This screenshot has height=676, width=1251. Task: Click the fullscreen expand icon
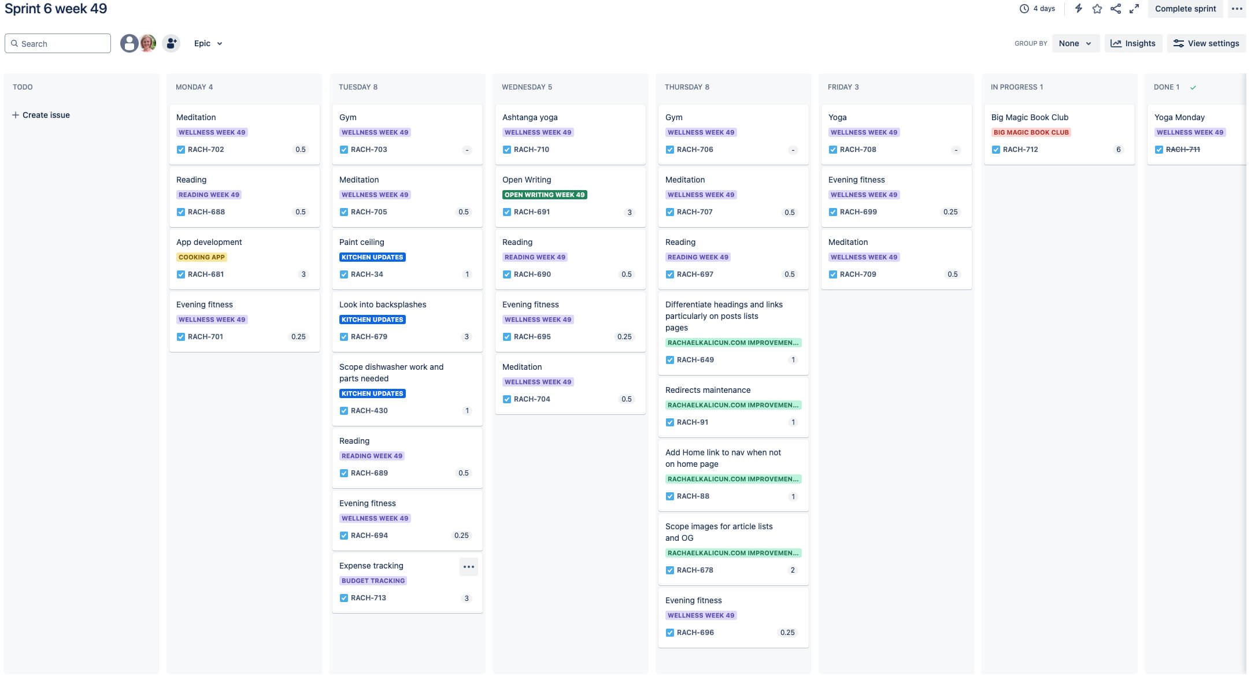click(1134, 9)
